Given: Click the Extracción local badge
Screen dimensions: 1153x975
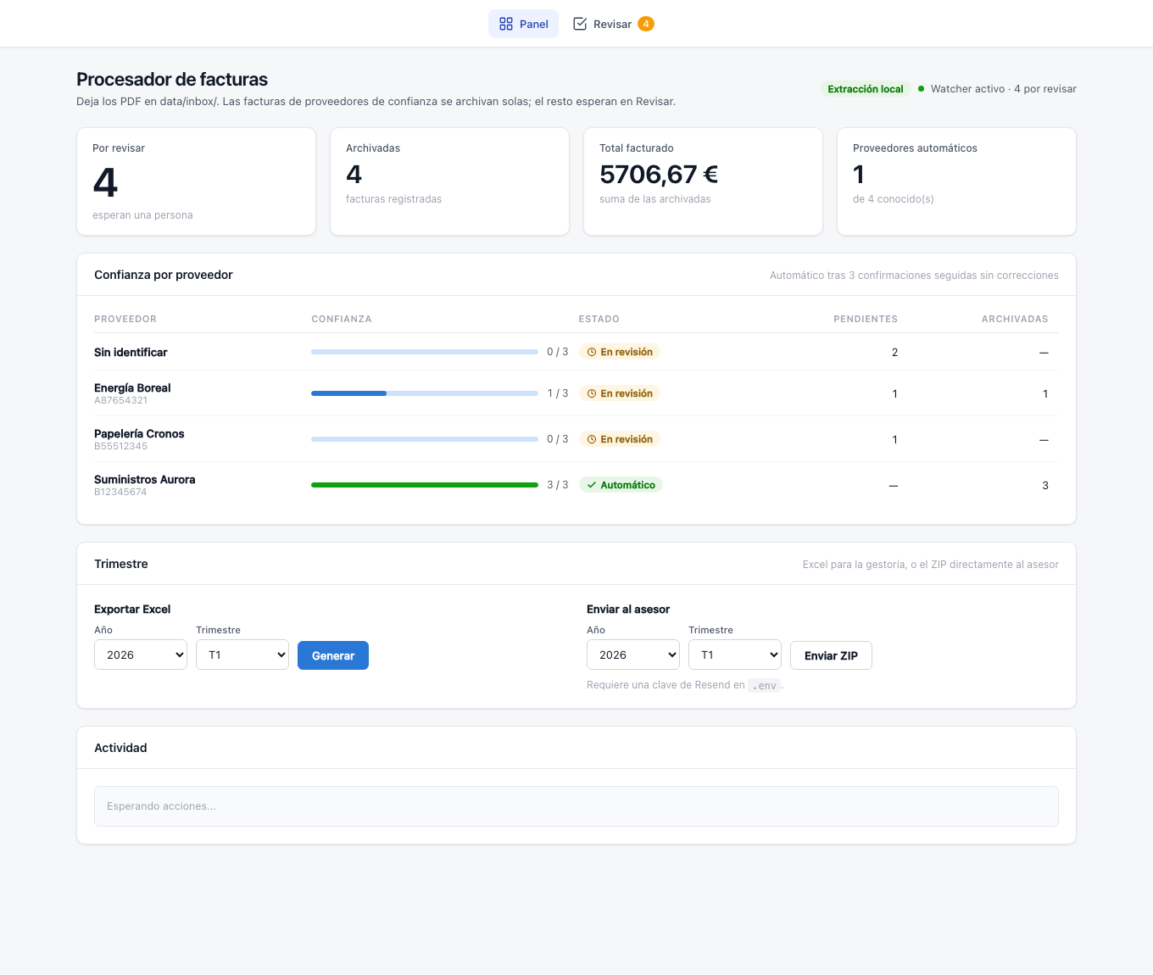Looking at the screenshot, I should [x=866, y=89].
